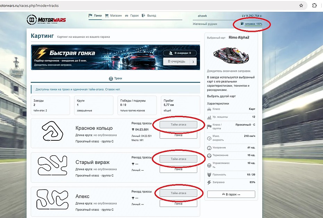
Task: Click the Красное кольцо track map thumbnail
Action: click(x=52, y=131)
